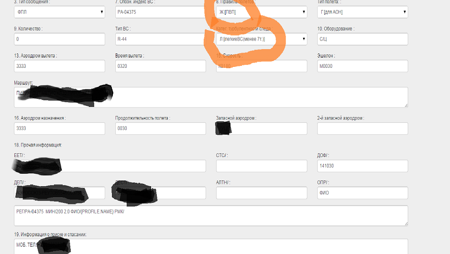Open the Тип полета dropdown
This screenshot has width=450, height=254.
[362, 12]
